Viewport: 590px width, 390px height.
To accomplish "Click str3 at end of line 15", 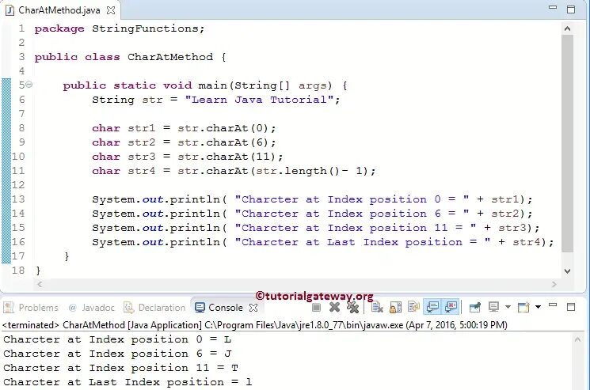I will click(512, 228).
